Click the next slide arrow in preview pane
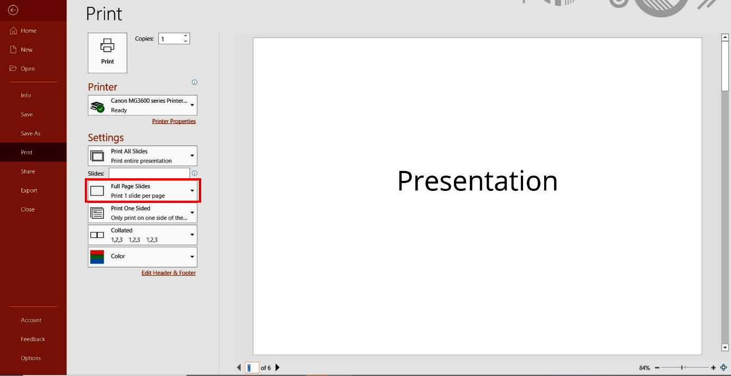731x376 pixels. click(x=277, y=367)
